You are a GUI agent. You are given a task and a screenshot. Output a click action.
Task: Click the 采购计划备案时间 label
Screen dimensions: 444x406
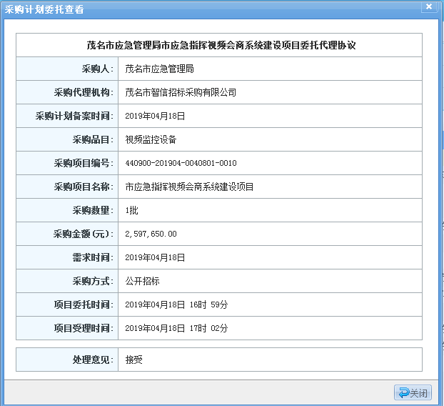[x=74, y=116]
